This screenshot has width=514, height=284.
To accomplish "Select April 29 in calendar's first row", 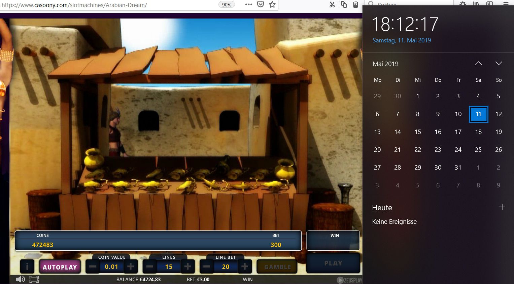I will pyautogui.click(x=377, y=96).
